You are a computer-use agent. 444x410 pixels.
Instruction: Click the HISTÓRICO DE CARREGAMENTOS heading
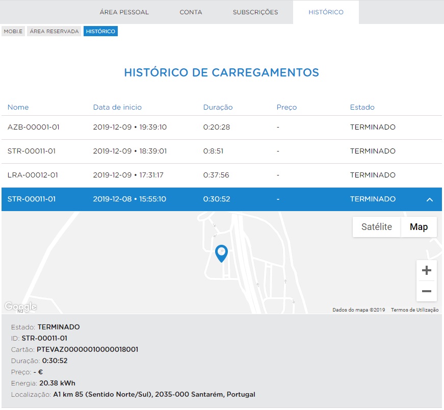(x=222, y=72)
